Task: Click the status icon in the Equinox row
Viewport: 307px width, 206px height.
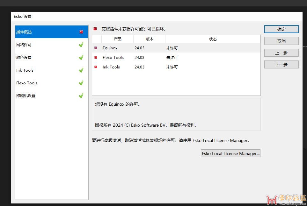Action: (x=96, y=48)
